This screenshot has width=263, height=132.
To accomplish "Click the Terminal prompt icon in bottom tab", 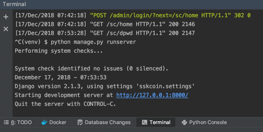I will click(x=145, y=123).
